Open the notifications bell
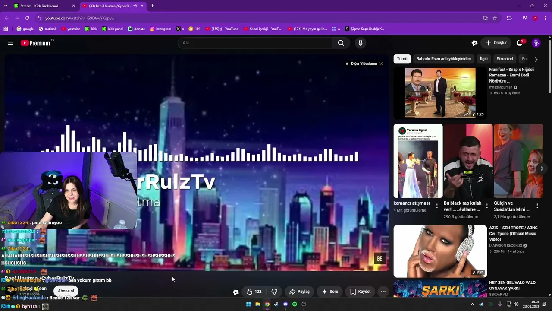The width and height of the screenshot is (552, 311). [520, 43]
